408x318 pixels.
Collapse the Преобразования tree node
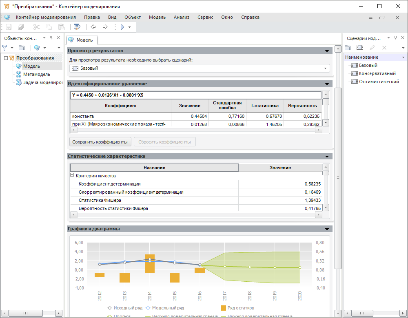click(x=6, y=58)
